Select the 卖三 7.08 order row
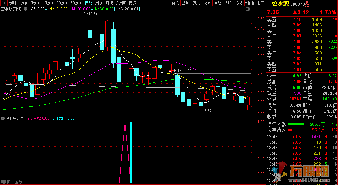338x185 pixels. coord(302,31)
